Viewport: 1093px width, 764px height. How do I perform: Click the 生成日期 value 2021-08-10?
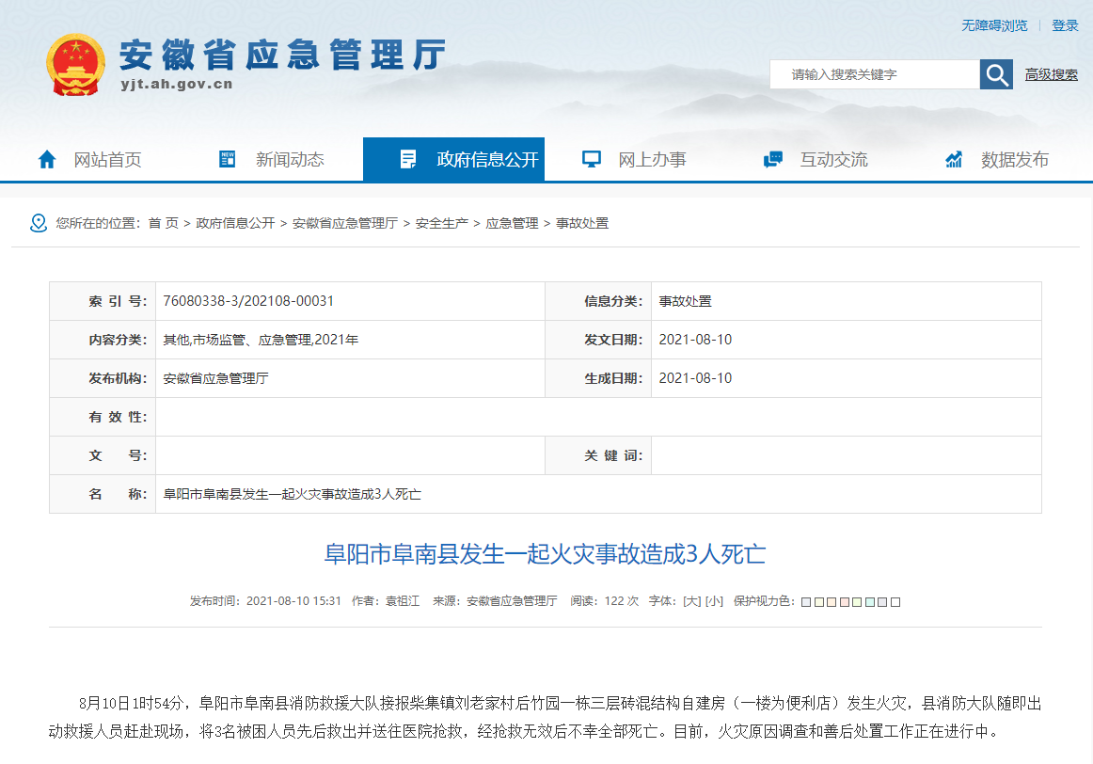pos(695,378)
